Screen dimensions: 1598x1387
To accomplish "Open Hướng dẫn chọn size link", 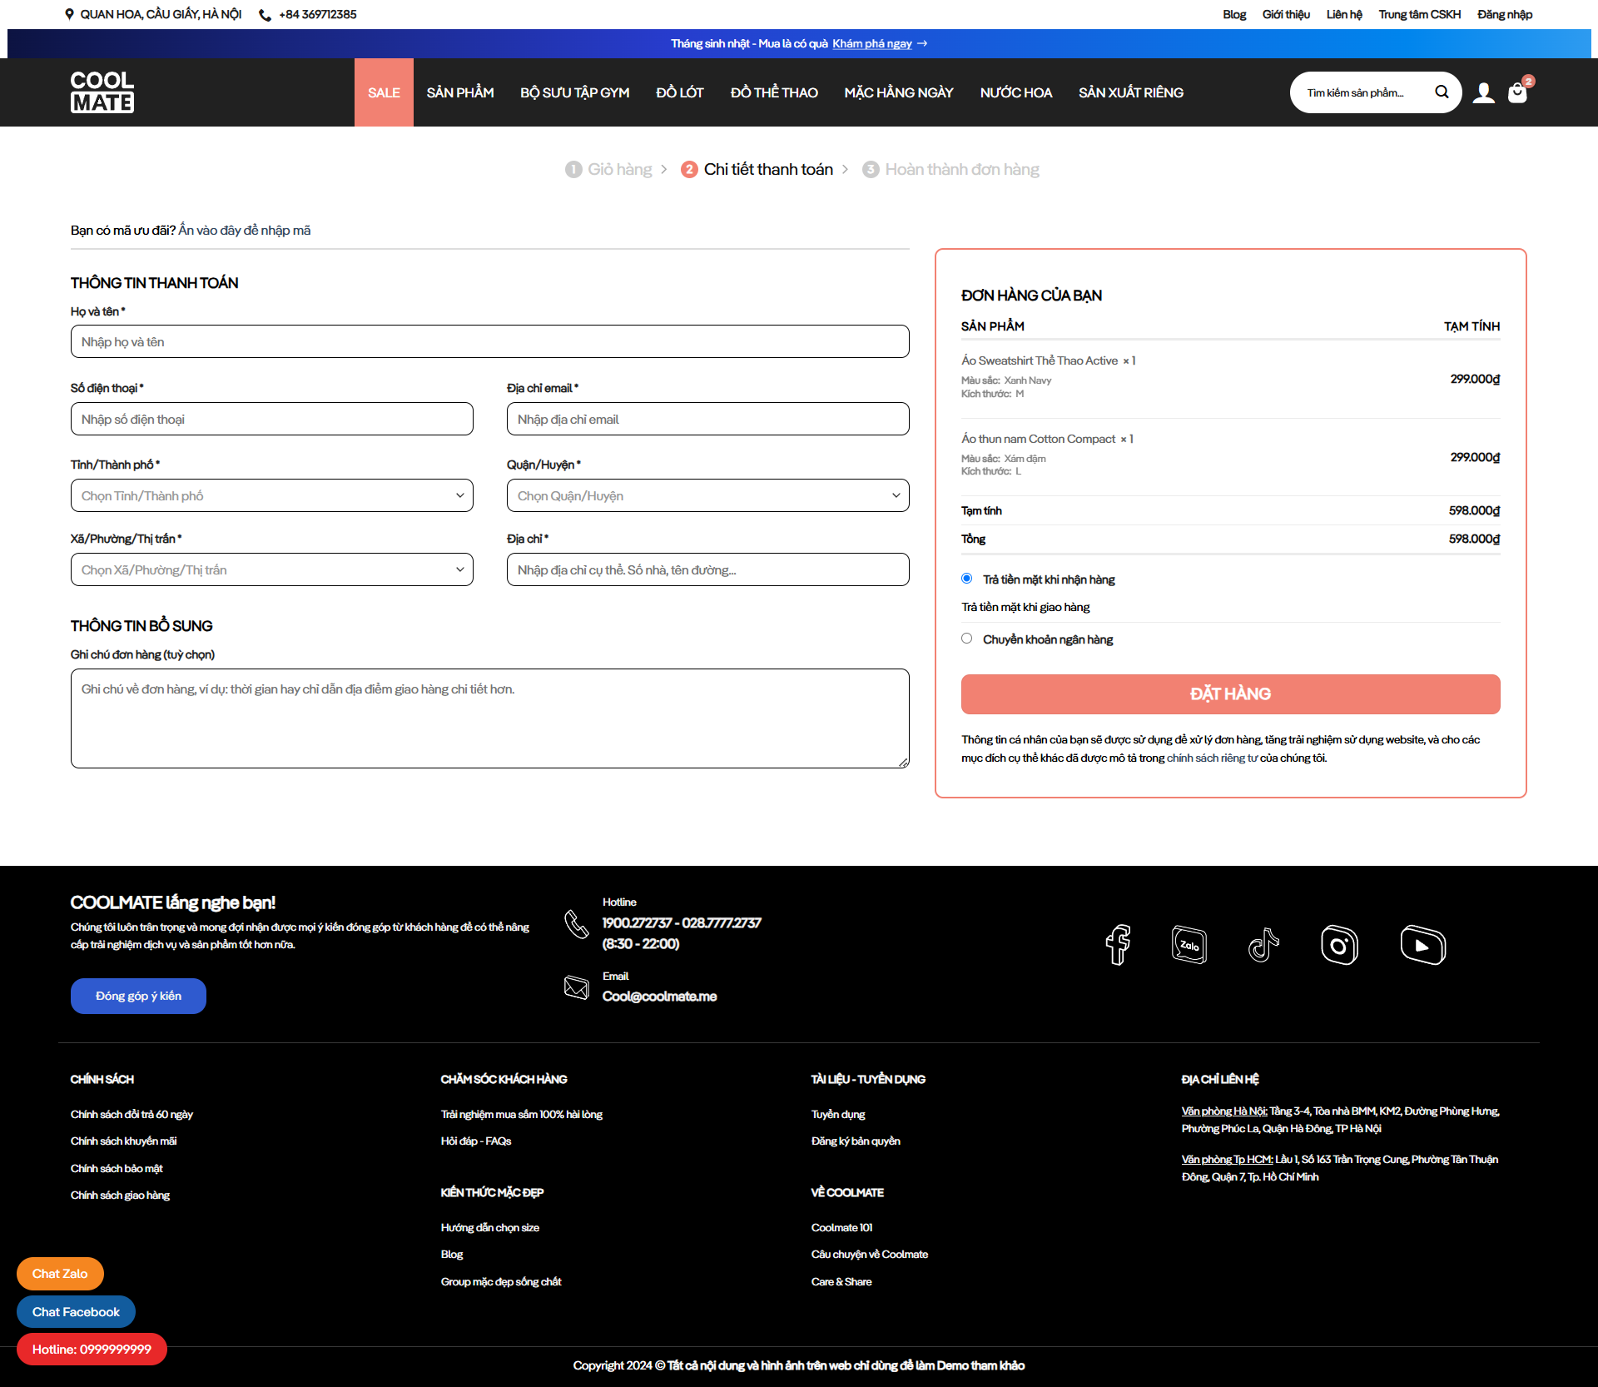I will 490,1228.
